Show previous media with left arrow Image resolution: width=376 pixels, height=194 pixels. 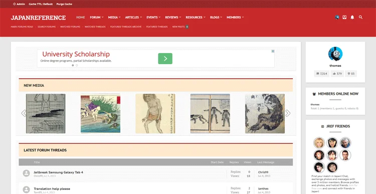tap(24, 113)
